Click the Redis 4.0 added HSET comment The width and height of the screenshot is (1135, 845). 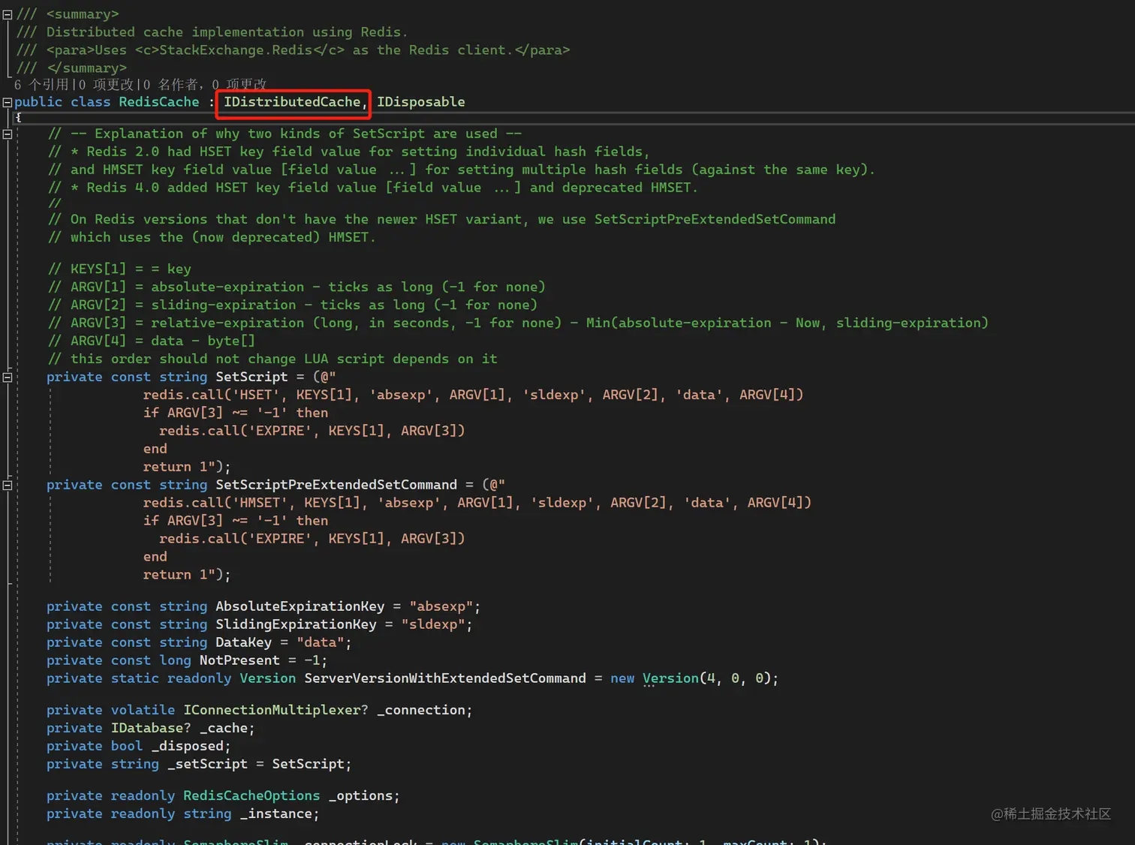point(373,188)
